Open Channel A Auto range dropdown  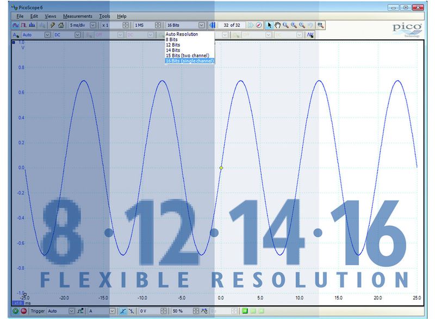47,35
